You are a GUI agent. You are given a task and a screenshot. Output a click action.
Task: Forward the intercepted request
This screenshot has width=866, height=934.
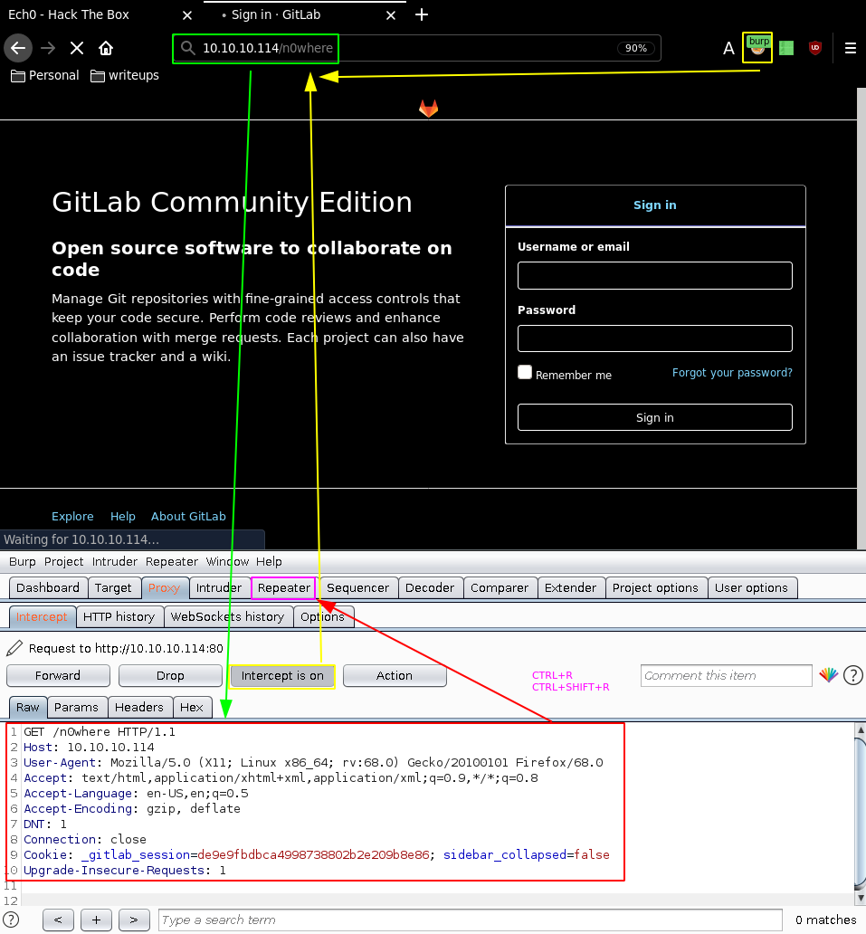[58, 676]
